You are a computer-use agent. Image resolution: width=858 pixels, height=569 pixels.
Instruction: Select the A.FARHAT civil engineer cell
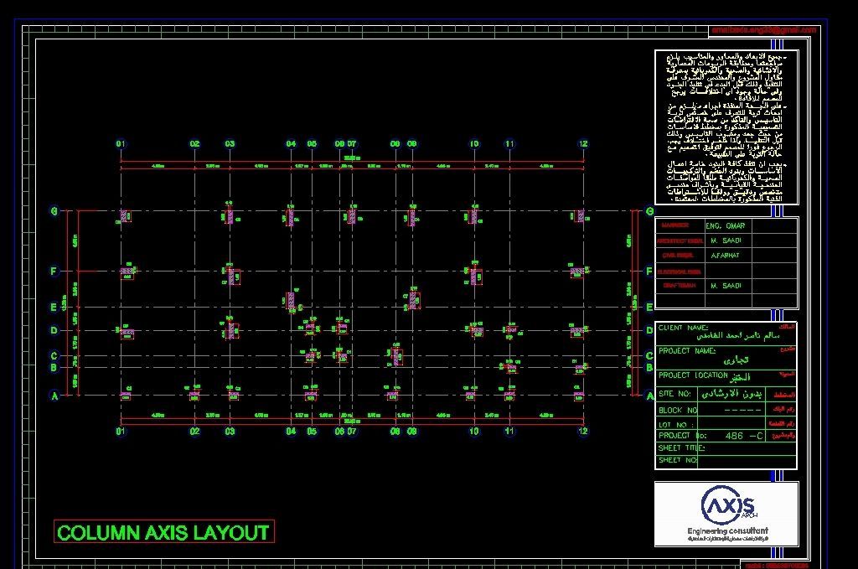coord(726,256)
